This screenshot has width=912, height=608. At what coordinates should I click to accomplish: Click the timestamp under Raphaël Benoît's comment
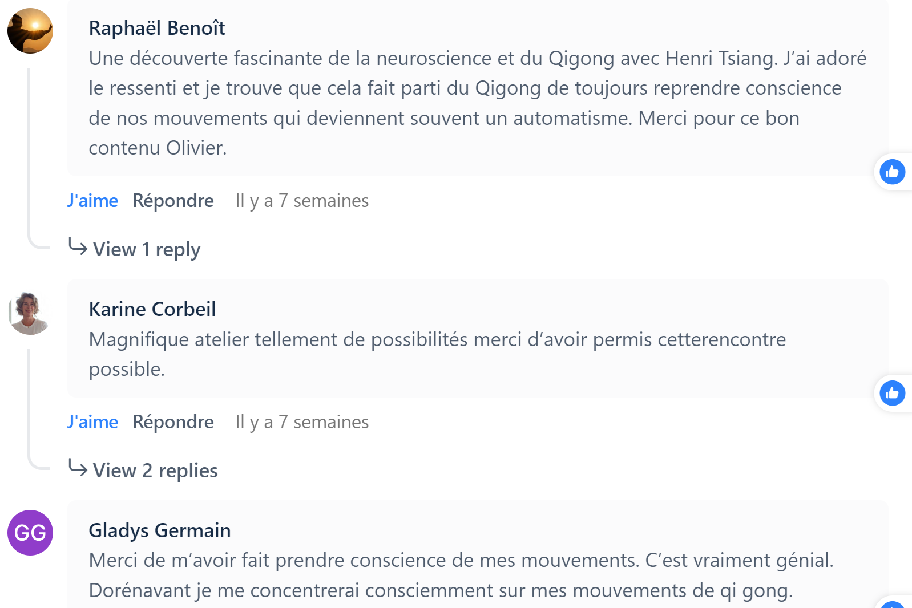(x=302, y=201)
